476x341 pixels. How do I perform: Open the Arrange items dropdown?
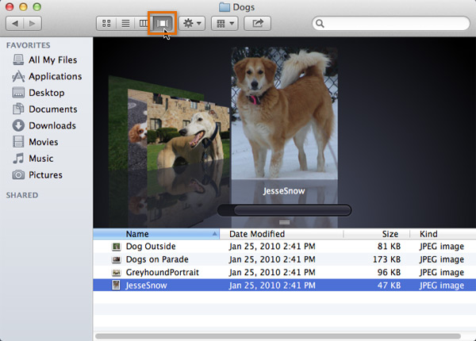(225, 23)
